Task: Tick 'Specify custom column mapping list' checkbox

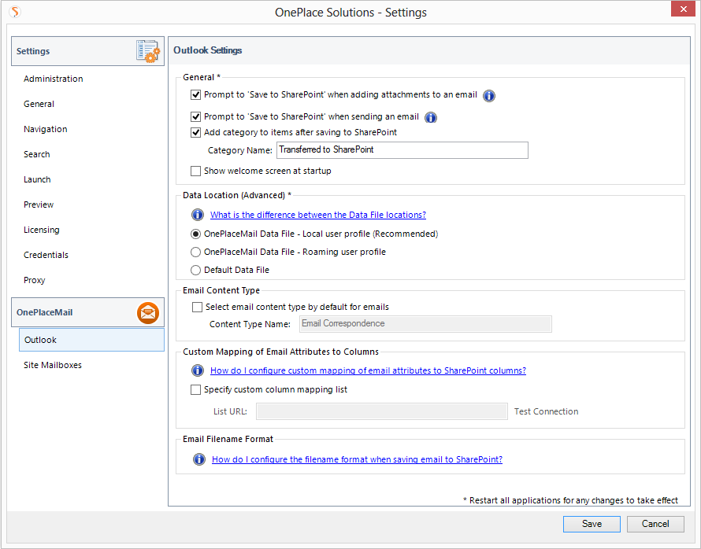Action: pos(196,389)
